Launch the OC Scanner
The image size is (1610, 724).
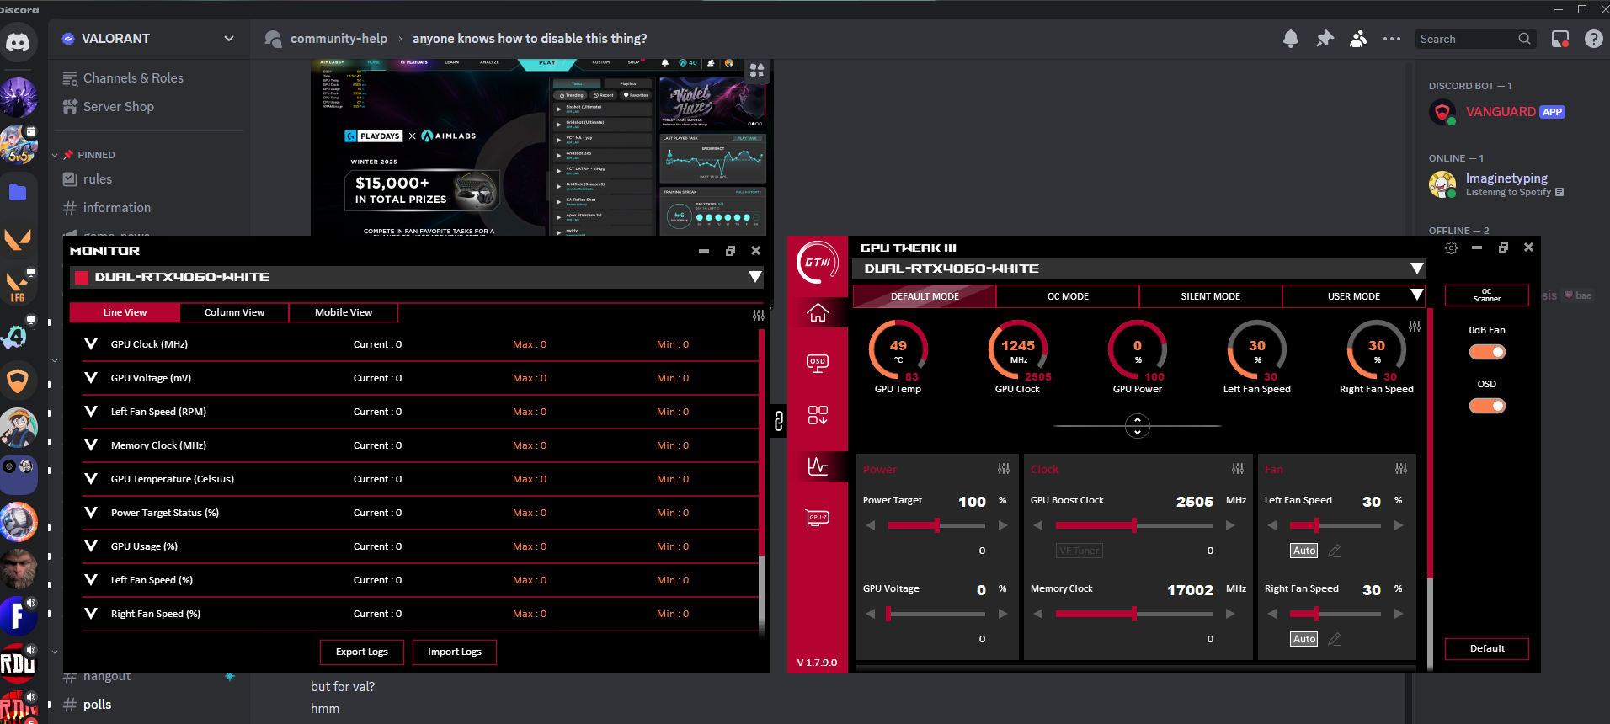[x=1487, y=295]
